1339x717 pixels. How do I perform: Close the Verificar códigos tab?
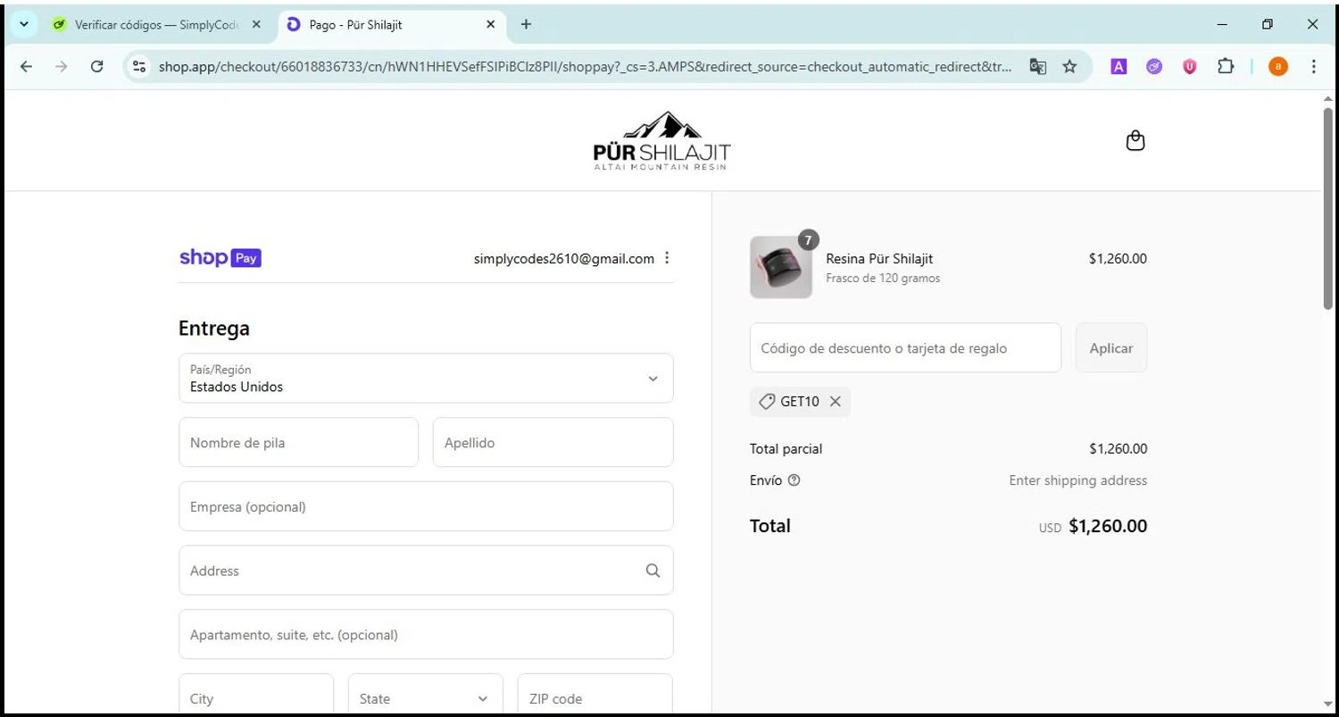[x=257, y=24]
